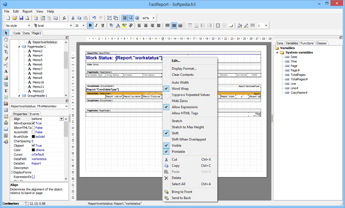Check the AutoWidth property checkbox
This screenshot has height=208, width=345.
click(33, 132)
